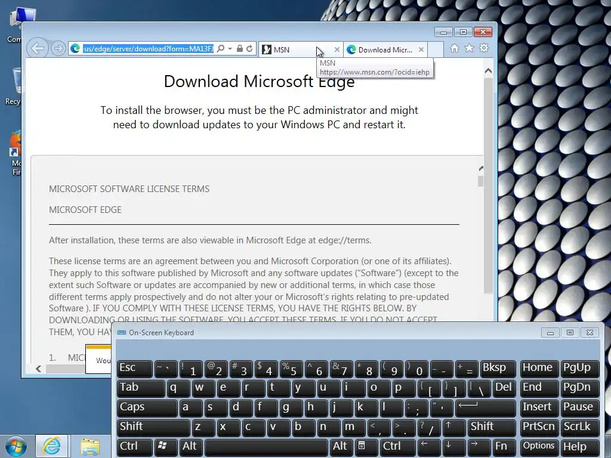
Task: Open the Recycle Bin desktop icon
Action: point(13,86)
